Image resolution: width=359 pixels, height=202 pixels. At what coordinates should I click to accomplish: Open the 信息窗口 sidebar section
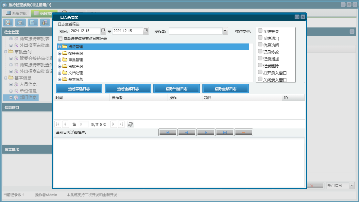(27, 107)
